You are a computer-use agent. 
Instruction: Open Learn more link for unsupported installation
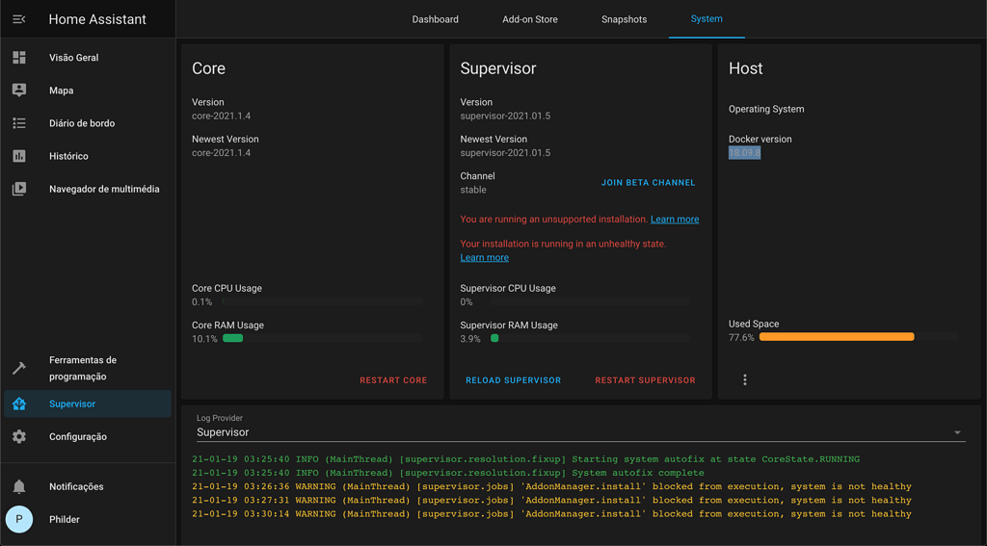(x=675, y=220)
